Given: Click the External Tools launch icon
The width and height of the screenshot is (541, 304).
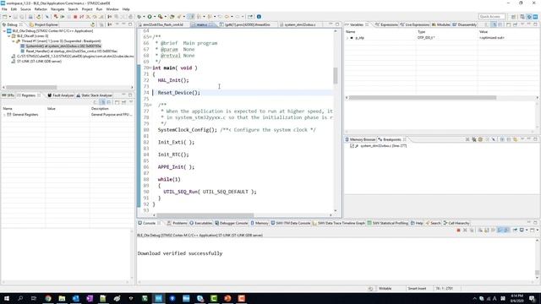Looking at the screenshot, I should [161, 17].
